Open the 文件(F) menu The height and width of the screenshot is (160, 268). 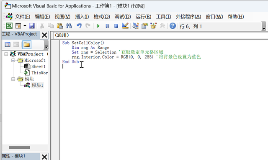coord(23,17)
